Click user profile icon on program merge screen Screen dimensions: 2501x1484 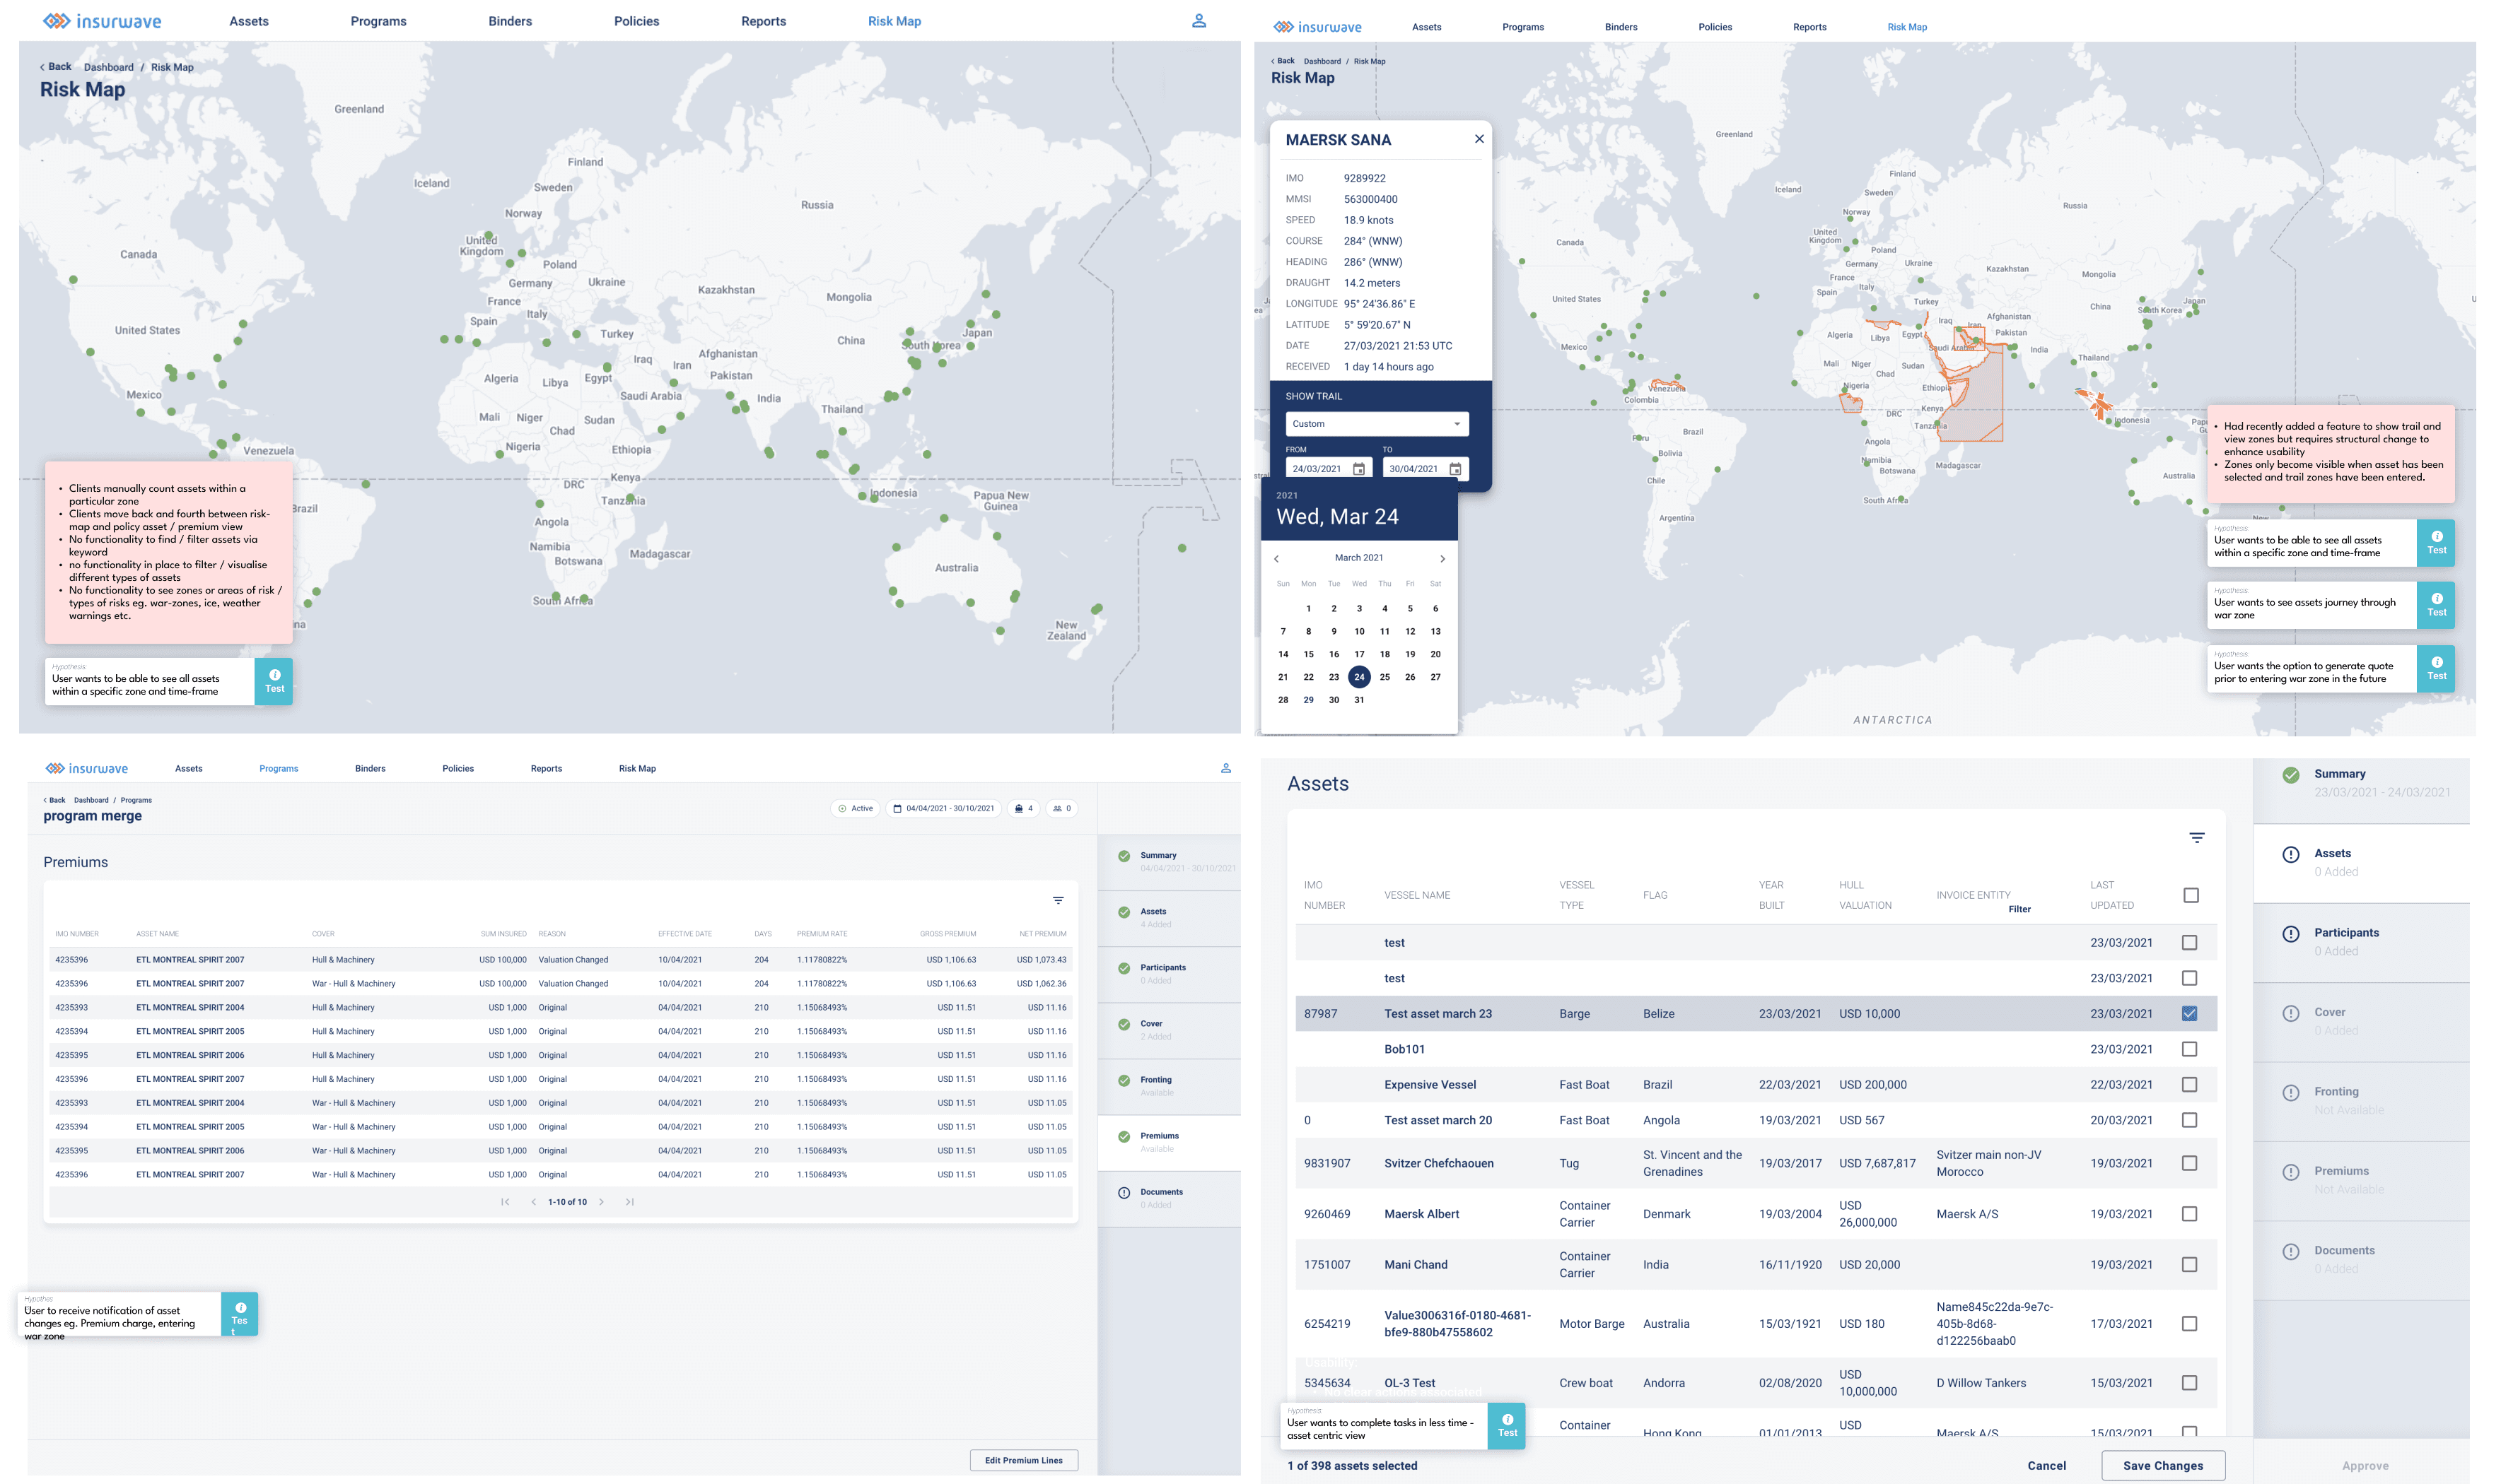click(x=1225, y=768)
